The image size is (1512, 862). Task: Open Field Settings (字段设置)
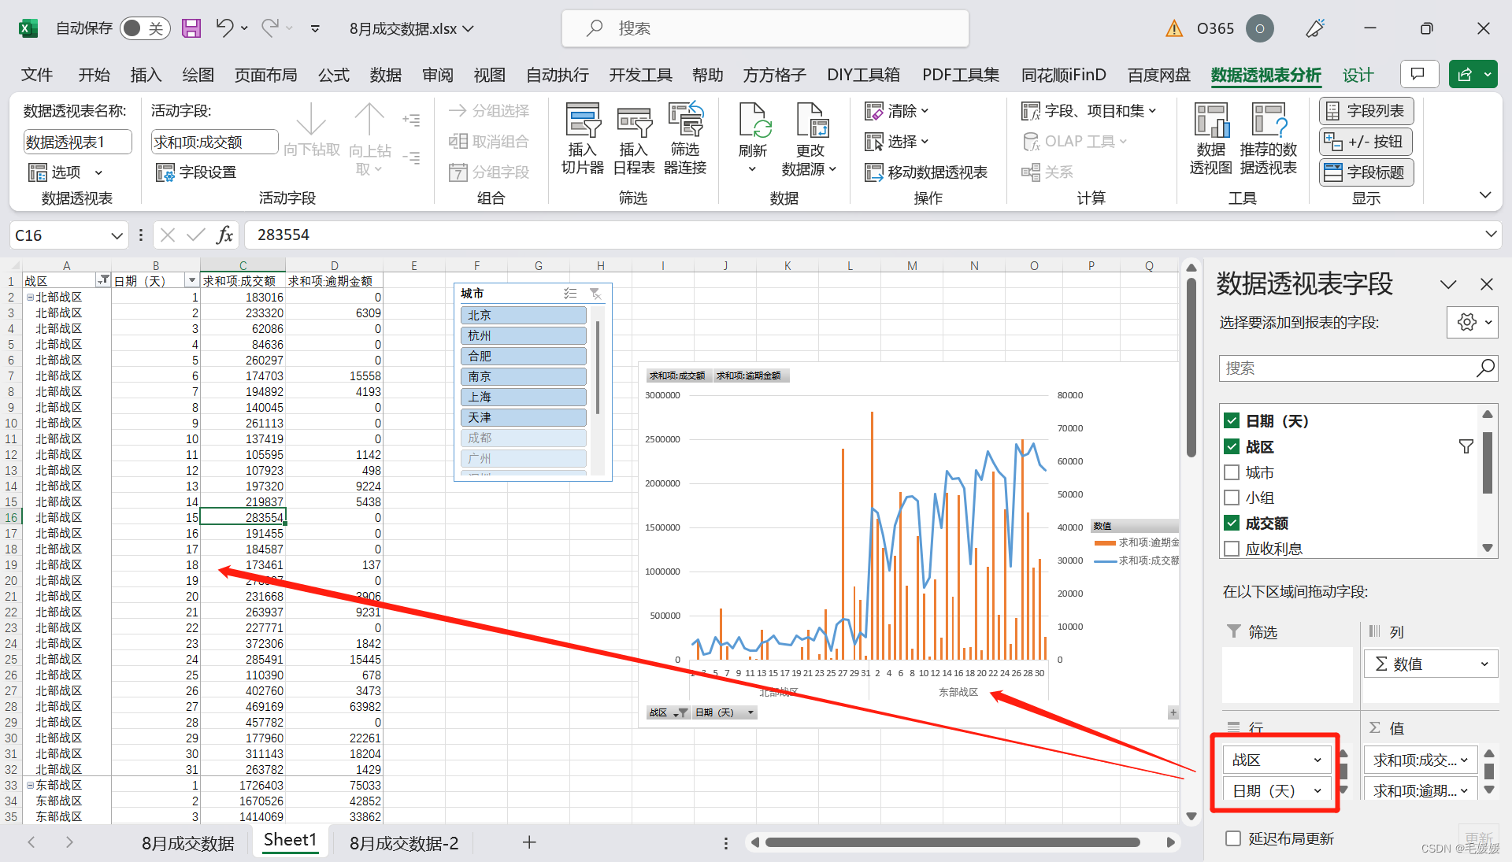[x=196, y=172]
